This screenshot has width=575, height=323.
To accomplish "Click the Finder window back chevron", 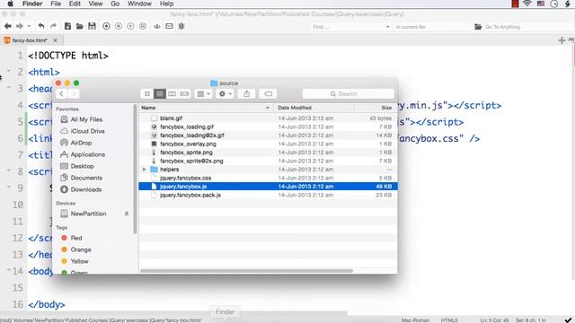I will coord(62,93).
